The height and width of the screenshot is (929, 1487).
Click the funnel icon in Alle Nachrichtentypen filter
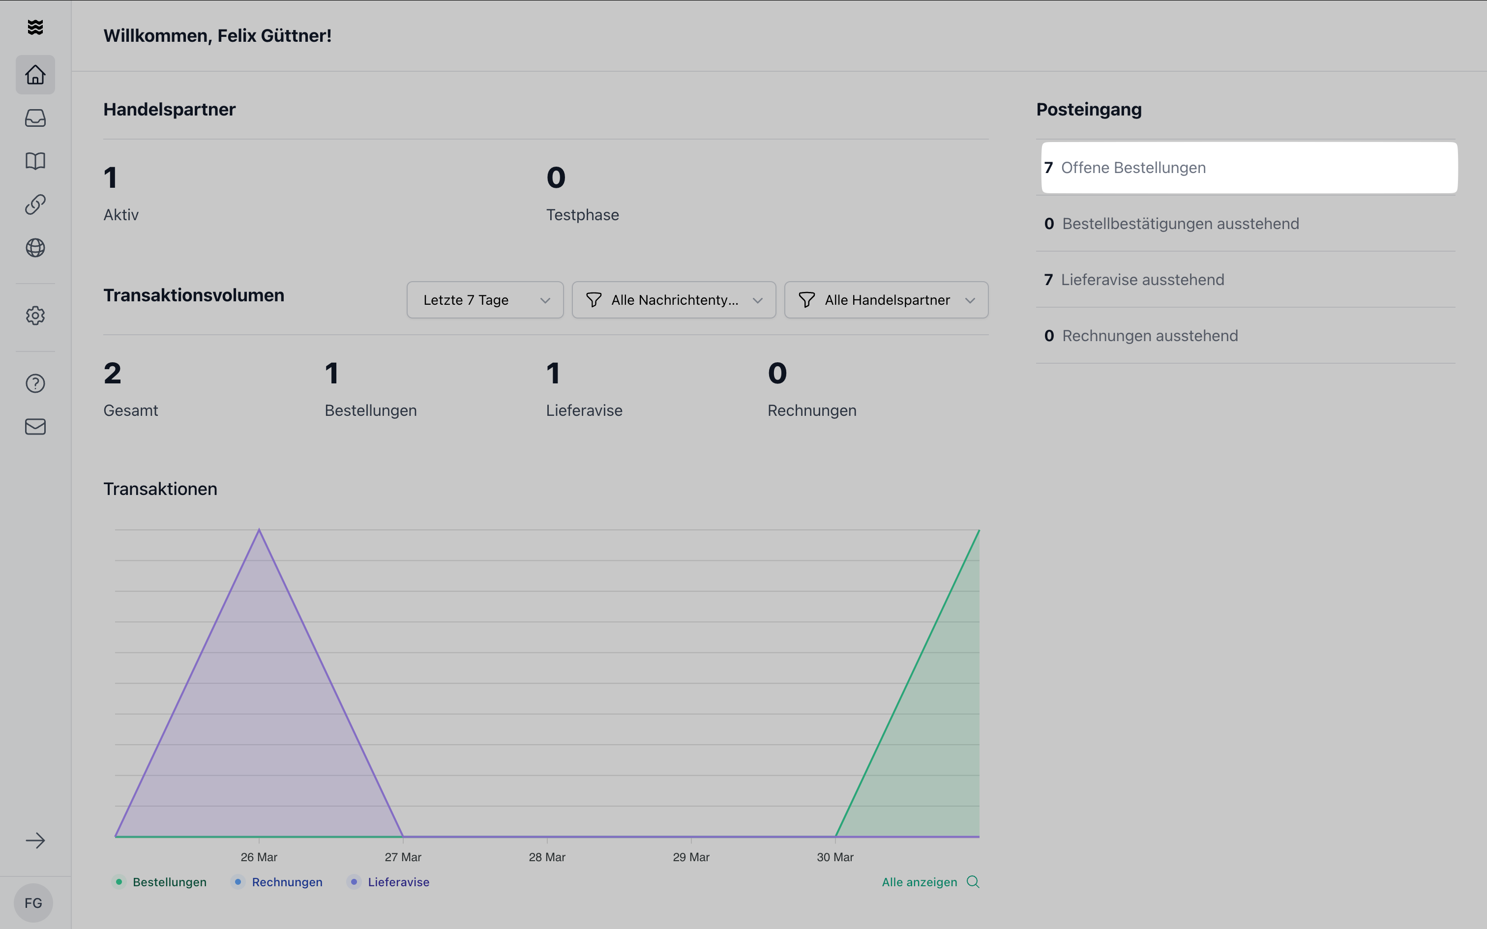[594, 300]
